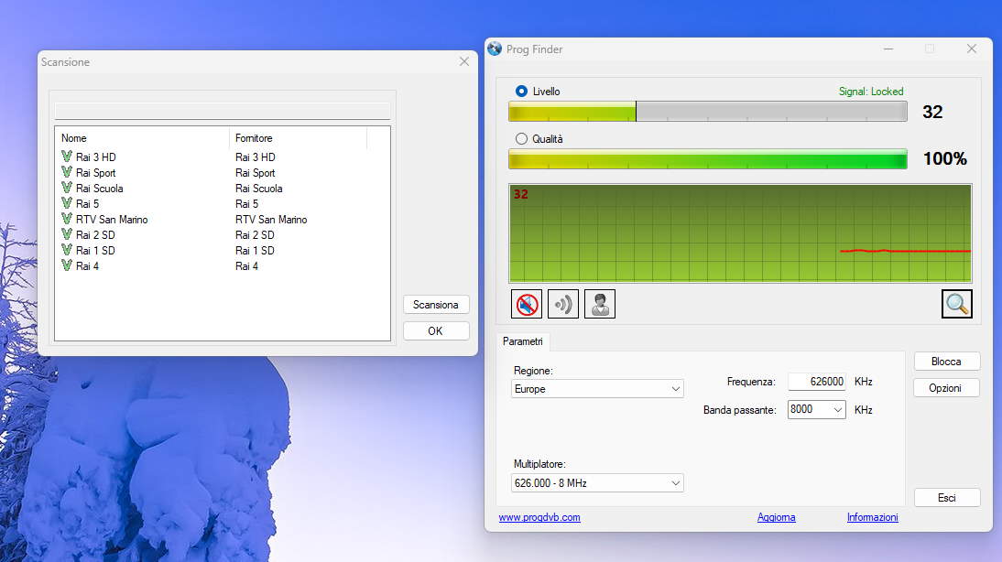The width and height of the screenshot is (1002, 562).
Task: Click the green signal history graph
Action: (740, 233)
